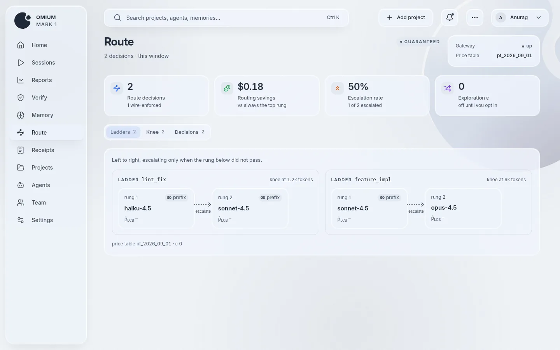Click prefix badge on feature_impl sonnet-4.5 rung
Image resolution: width=560 pixels, height=350 pixels.
click(390, 198)
